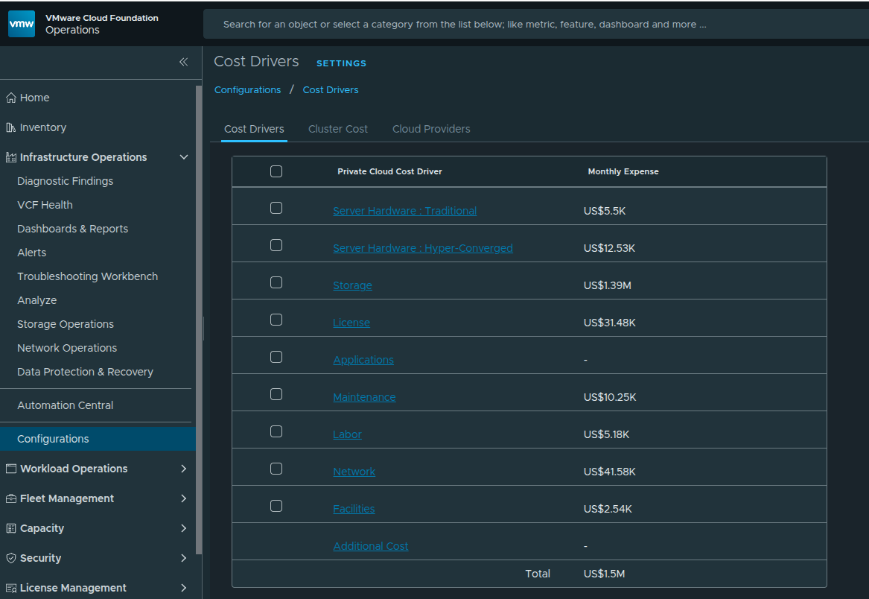Expand the Capacity section
The height and width of the screenshot is (599, 869).
click(183, 527)
